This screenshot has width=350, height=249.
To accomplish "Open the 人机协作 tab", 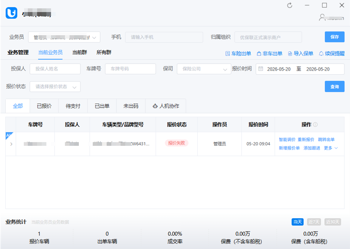I will click(x=166, y=106).
